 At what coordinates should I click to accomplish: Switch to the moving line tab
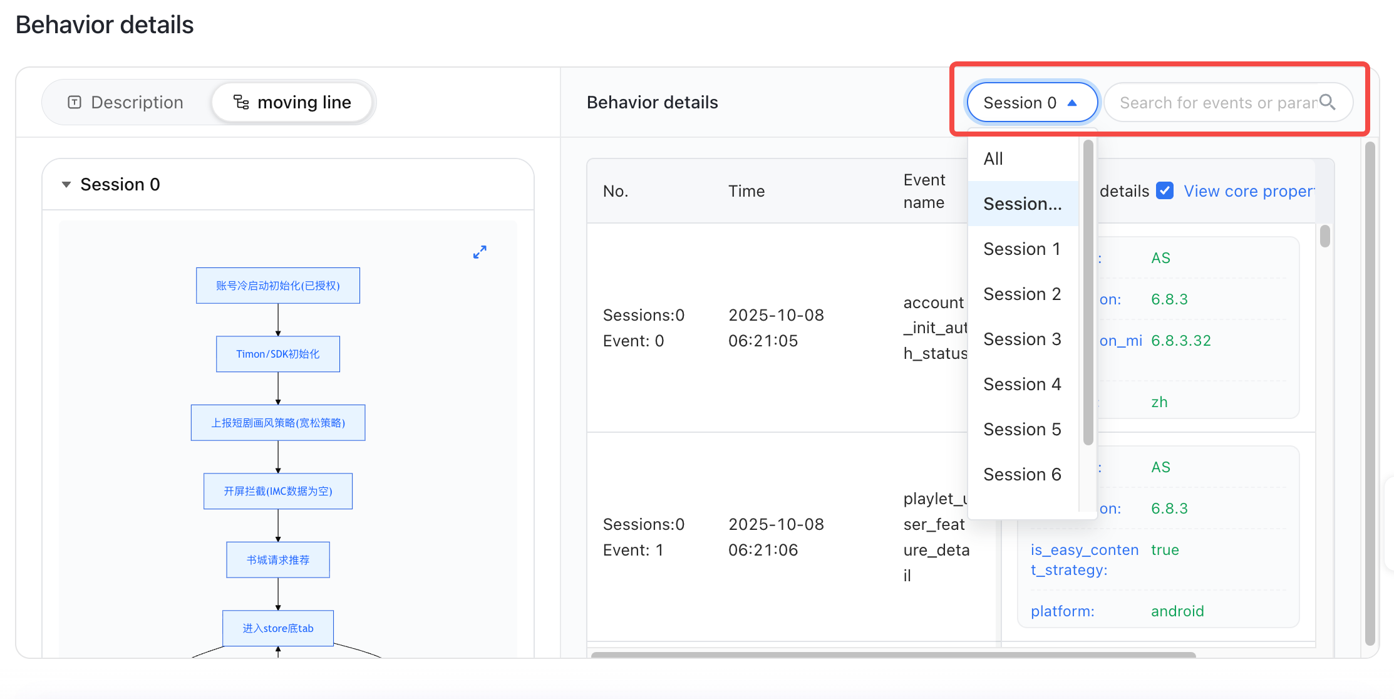[292, 102]
